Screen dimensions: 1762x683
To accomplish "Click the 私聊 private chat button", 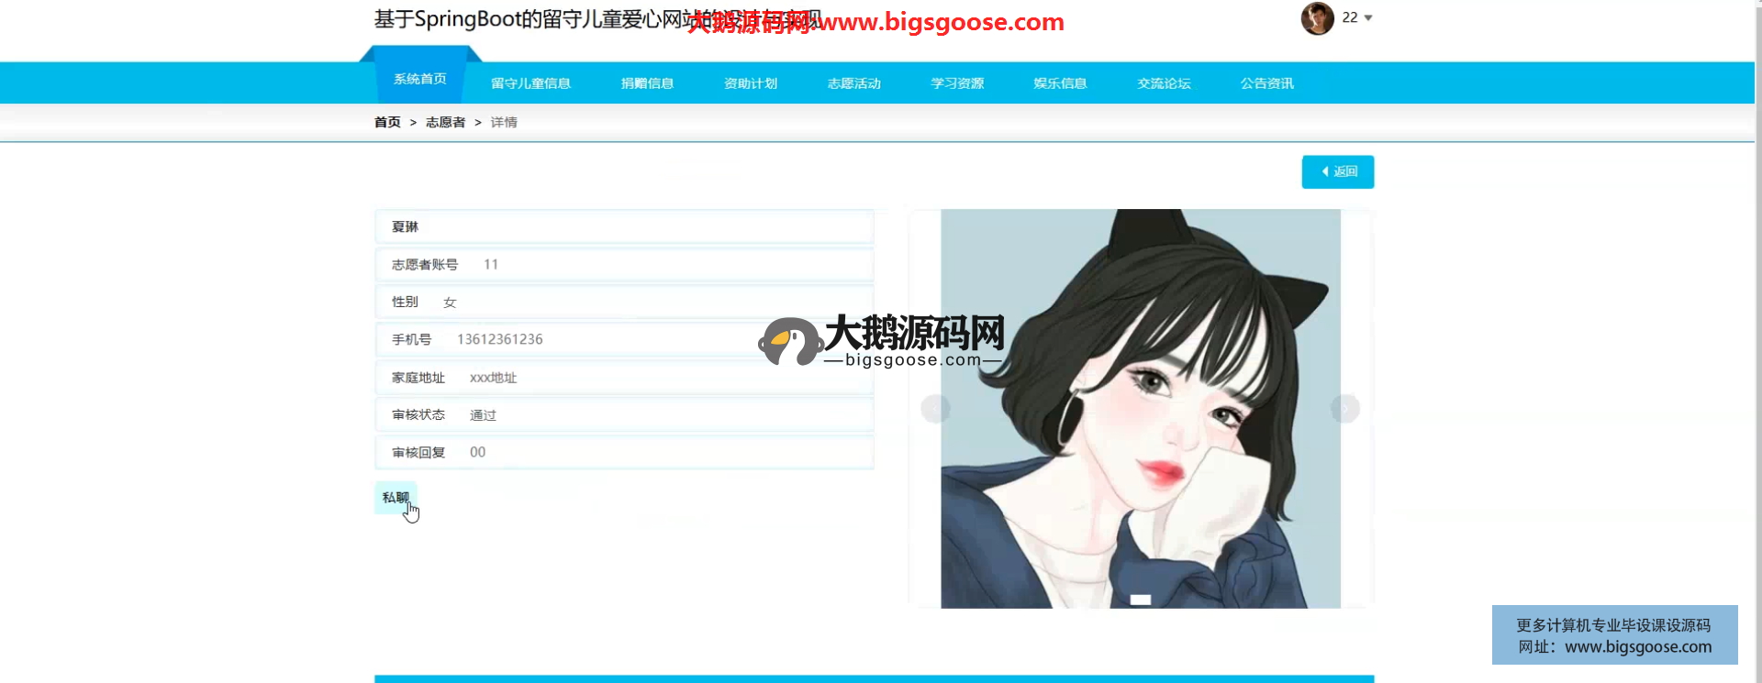I will click(396, 498).
